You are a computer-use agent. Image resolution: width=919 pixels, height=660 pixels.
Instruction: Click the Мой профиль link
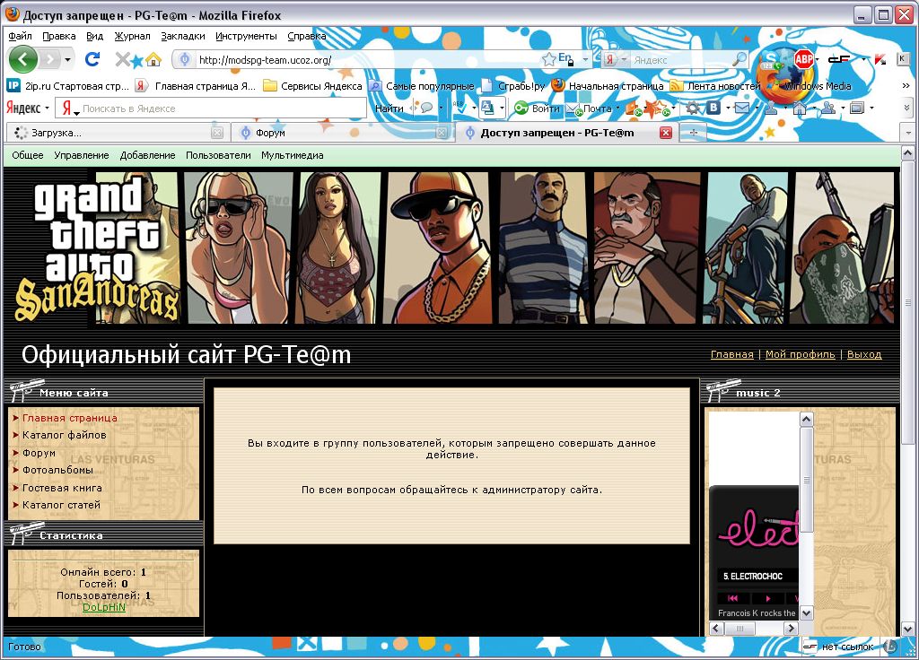[x=800, y=354]
